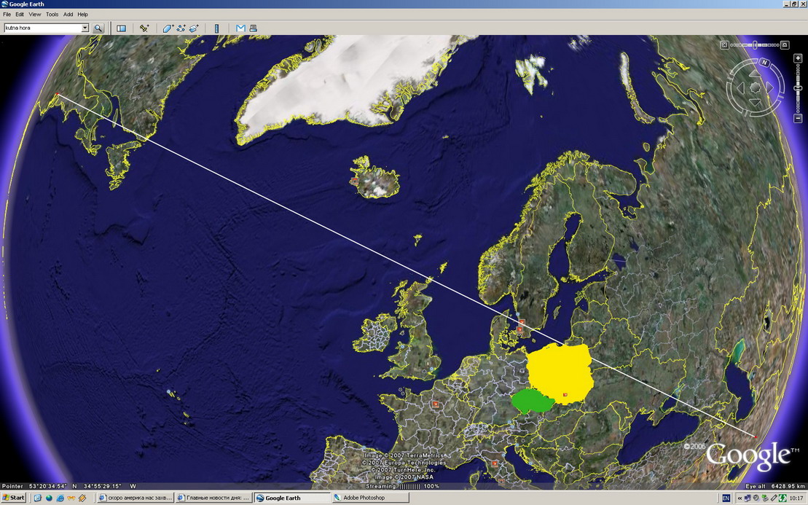Add a placemark with the pushpin icon
Image resolution: width=808 pixels, height=505 pixels.
coord(144,28)
